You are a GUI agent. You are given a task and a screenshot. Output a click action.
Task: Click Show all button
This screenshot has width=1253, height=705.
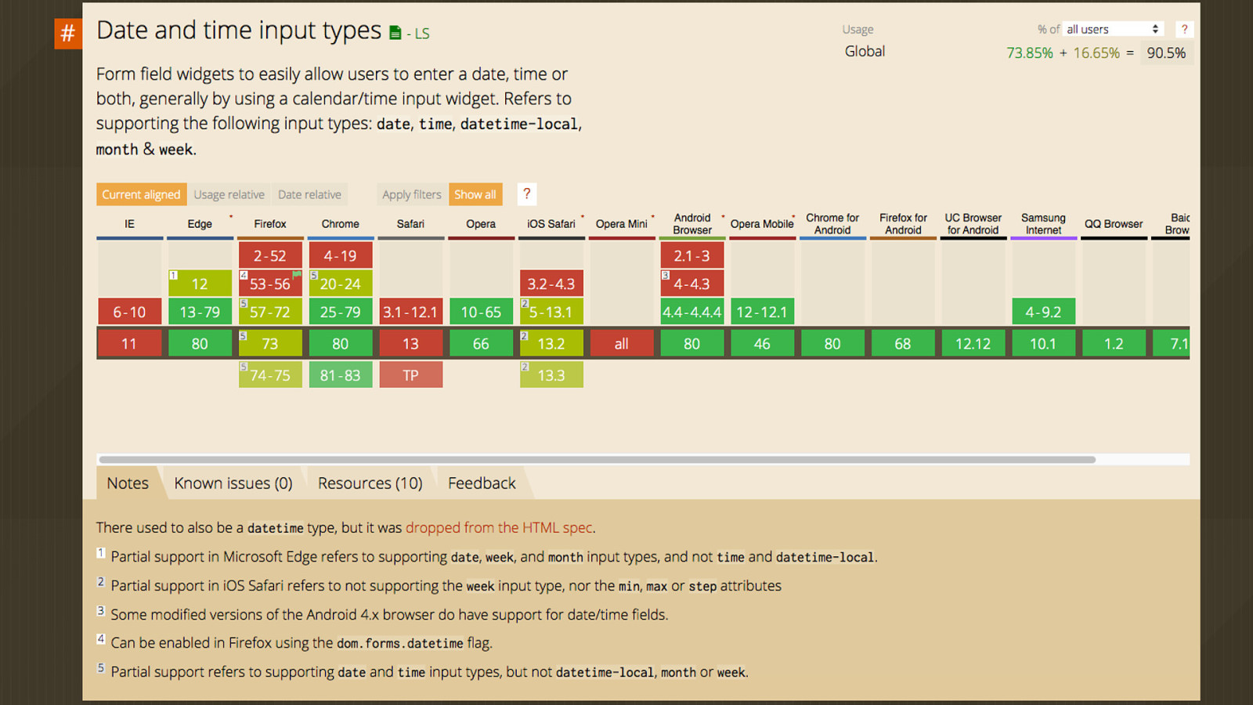coord(475,194)
